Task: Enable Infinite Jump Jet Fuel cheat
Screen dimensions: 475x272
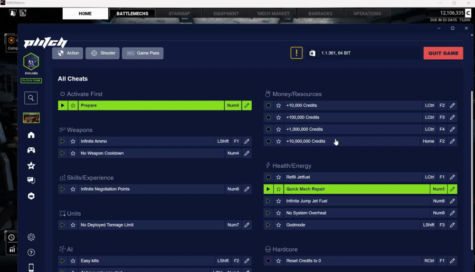Action: click(268, 201)
